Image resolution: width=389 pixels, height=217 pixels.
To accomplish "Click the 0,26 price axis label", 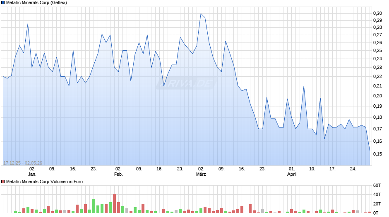I will click(377, 42).
